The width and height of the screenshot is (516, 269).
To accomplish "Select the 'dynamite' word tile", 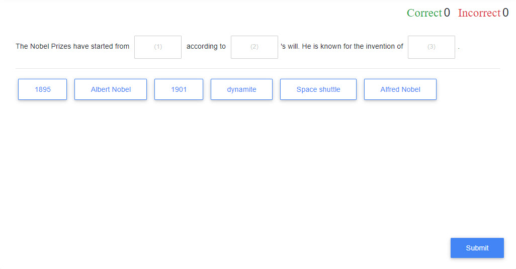I will 241,89.
